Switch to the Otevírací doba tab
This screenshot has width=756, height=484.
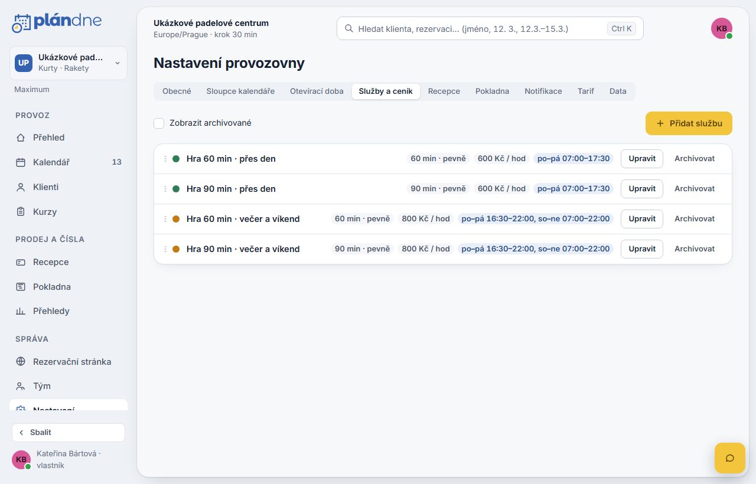(x=317, y=91)
